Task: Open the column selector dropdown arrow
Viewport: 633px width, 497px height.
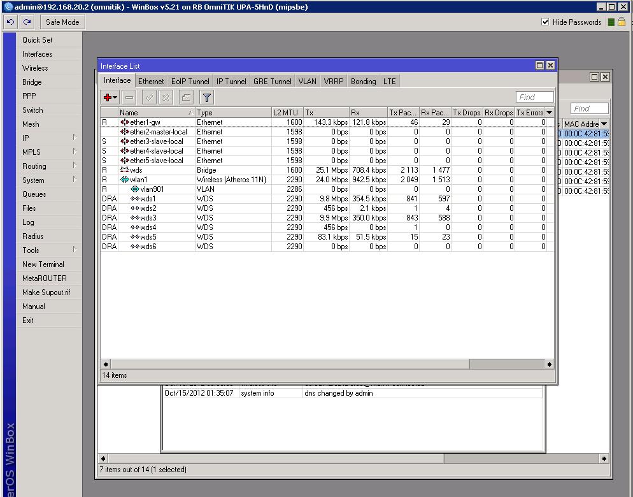Action: [550, 113]
